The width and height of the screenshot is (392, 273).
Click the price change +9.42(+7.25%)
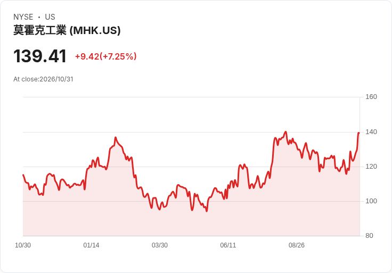(x=106, y=56)
